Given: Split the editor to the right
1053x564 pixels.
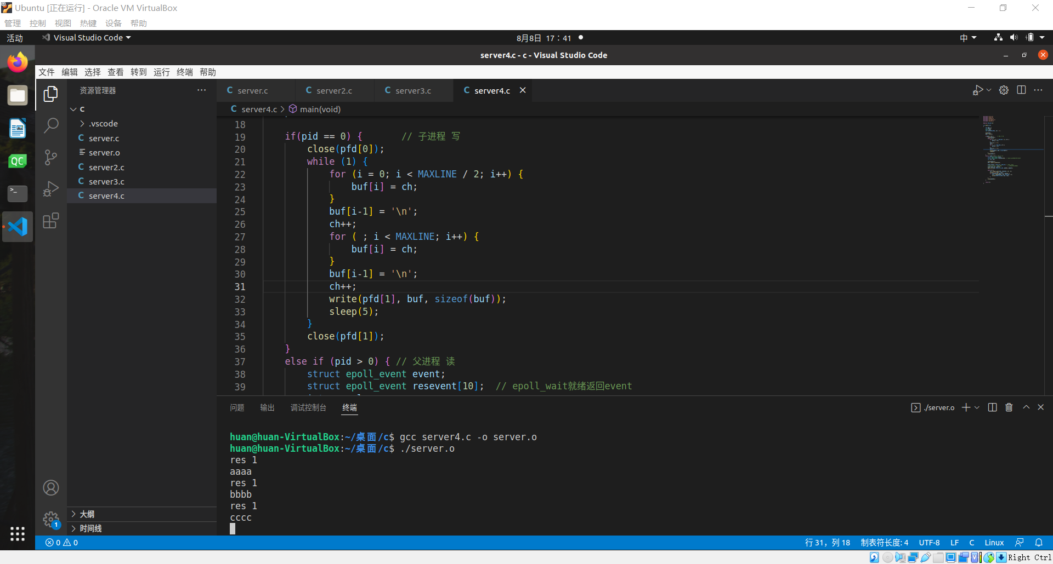Looking at the screenshot, I should 1021,90.
